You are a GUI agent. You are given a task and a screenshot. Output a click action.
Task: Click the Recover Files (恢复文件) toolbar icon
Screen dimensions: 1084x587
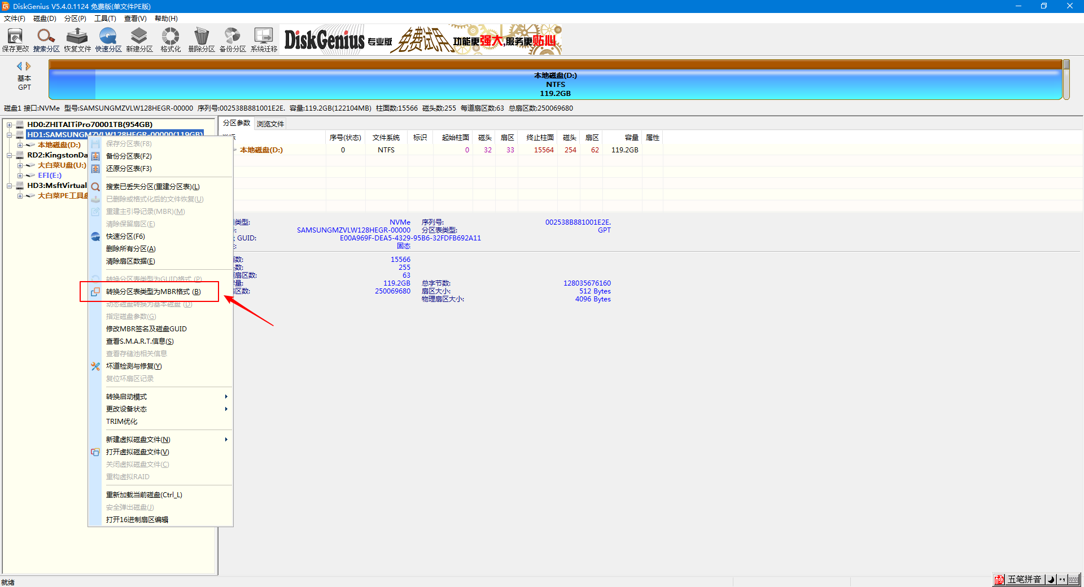pyautogui.click(x=77, y=40)
